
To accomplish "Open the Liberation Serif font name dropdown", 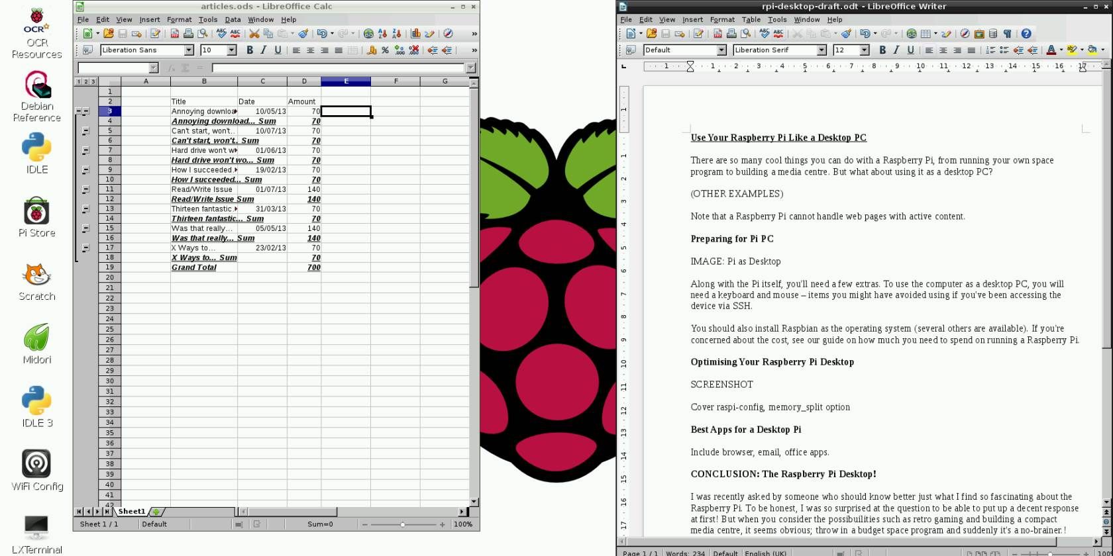I will (x=821, y=50).
